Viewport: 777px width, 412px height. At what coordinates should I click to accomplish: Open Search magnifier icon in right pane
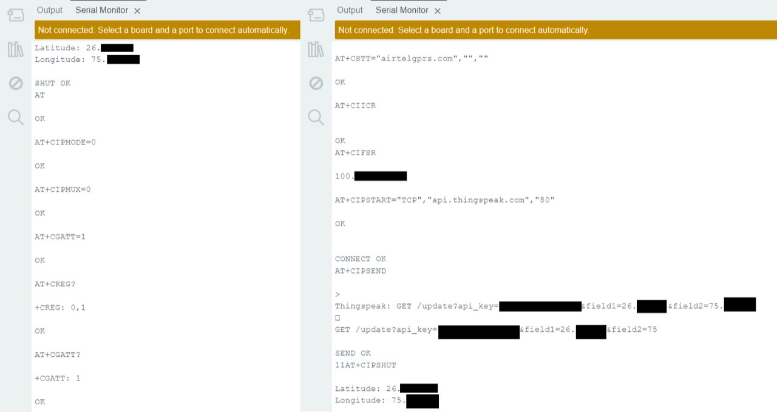pos(316,117)
